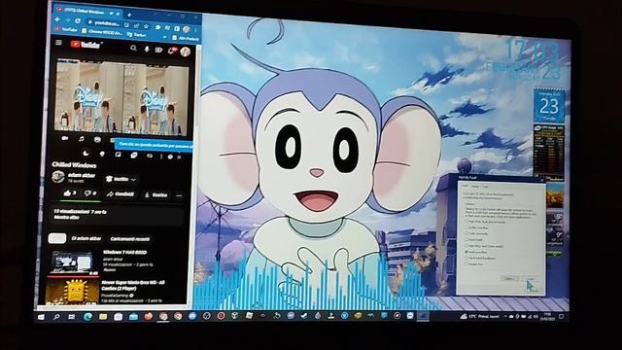Click the adam akbar channel avatar
The image size is (622, 350).
58,177
